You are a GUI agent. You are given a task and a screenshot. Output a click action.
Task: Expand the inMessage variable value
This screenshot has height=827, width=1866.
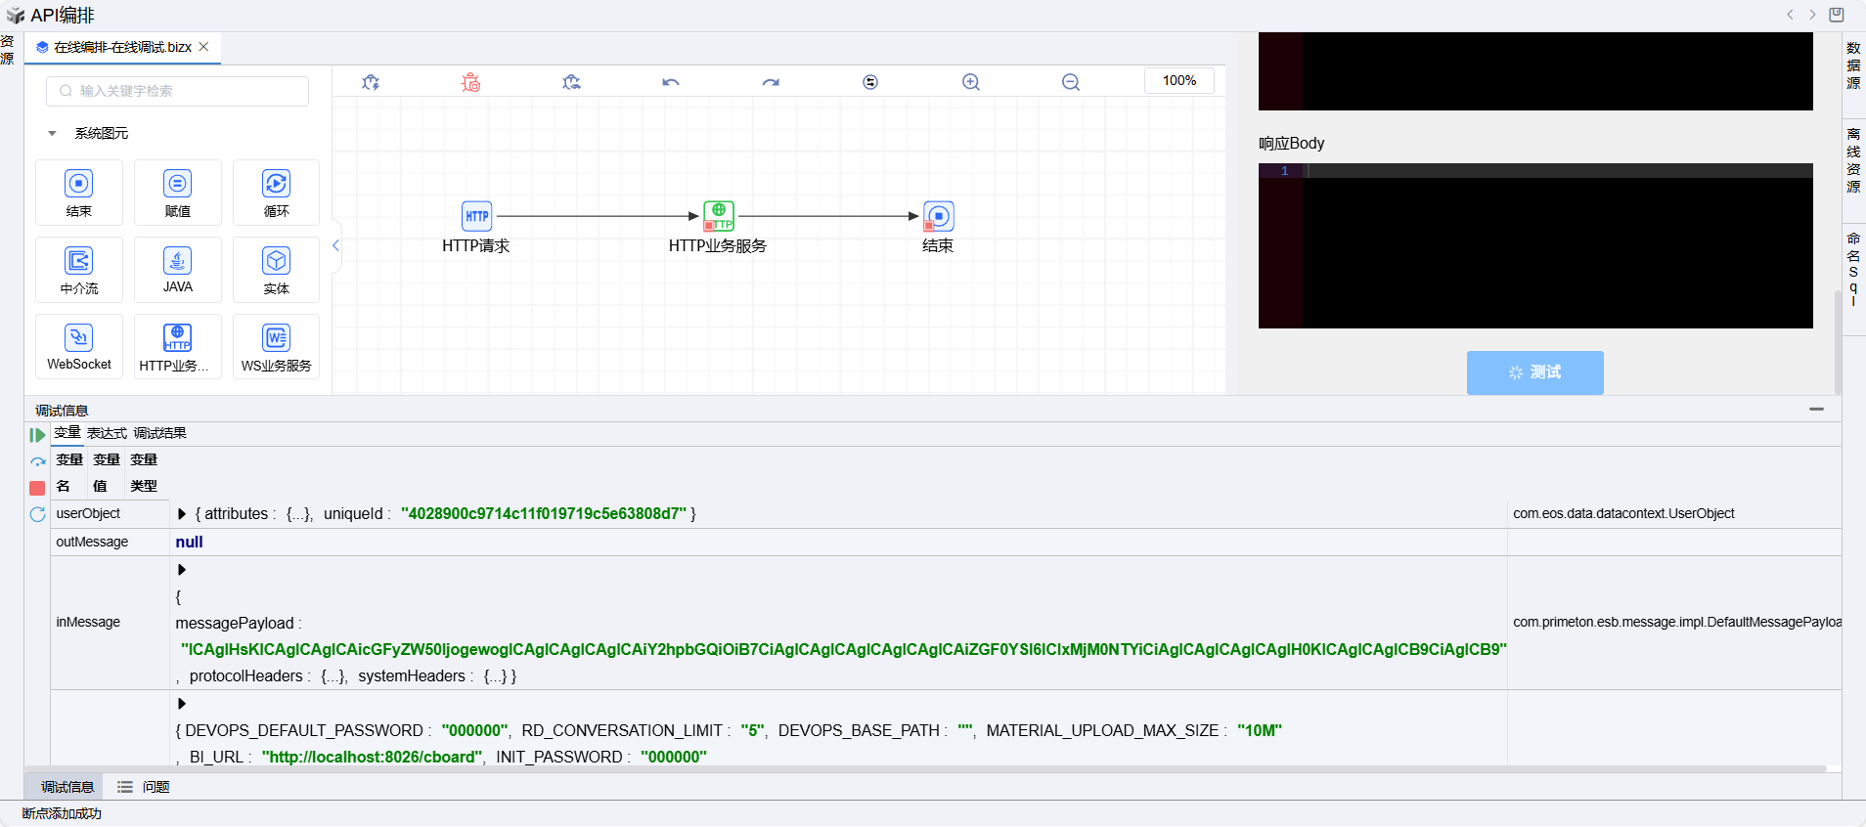pyautogui.click(x=182, y=570)
